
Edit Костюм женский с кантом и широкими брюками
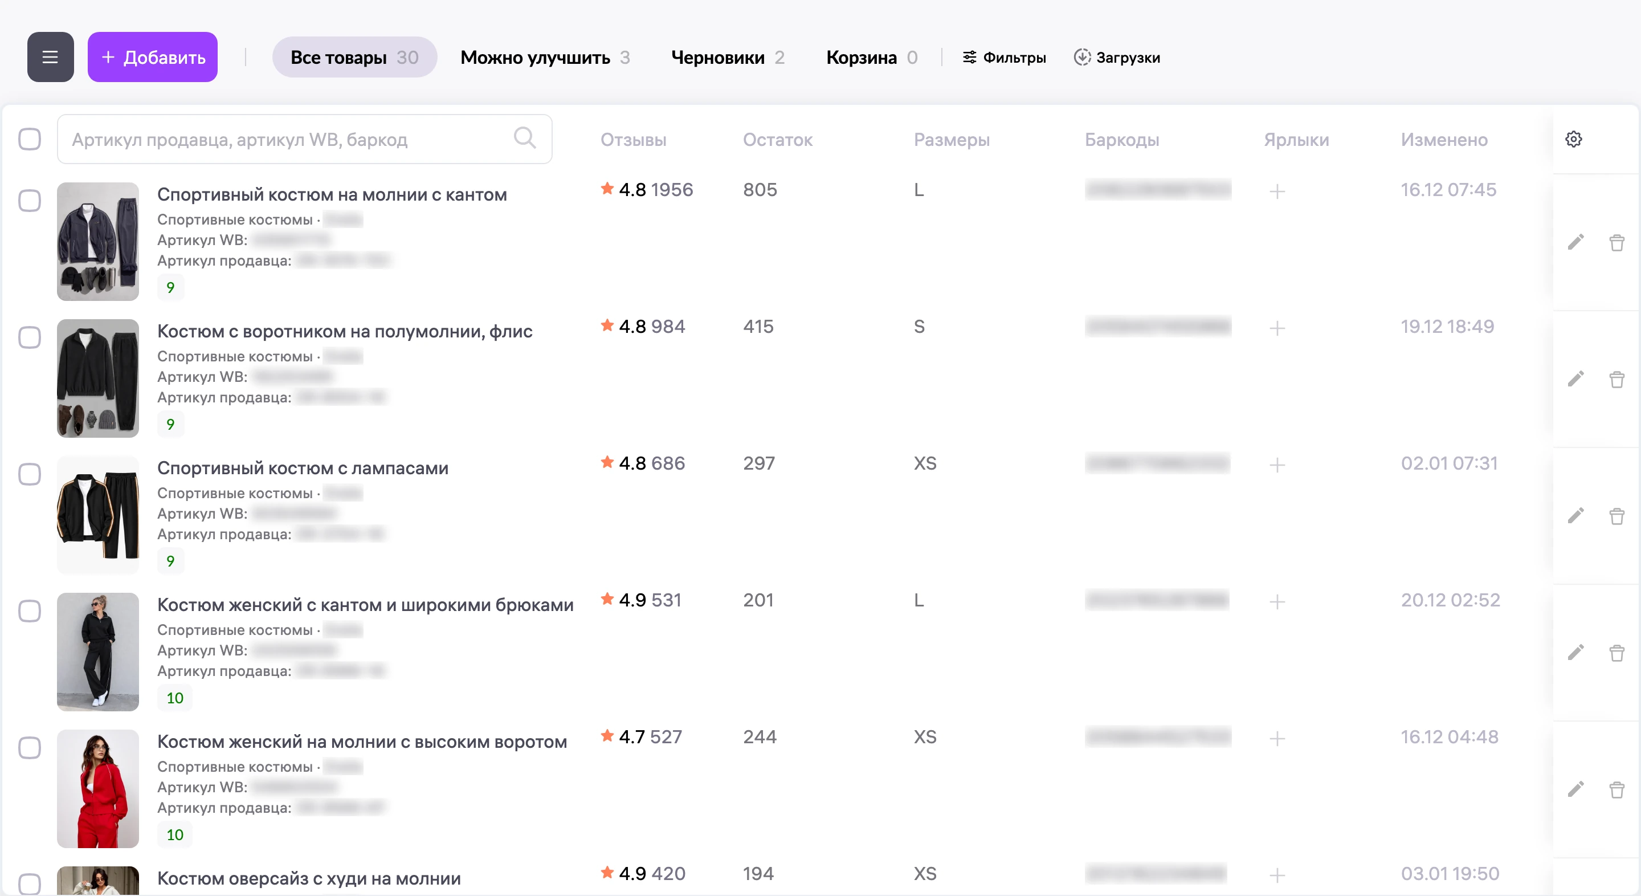(1575, 653)
